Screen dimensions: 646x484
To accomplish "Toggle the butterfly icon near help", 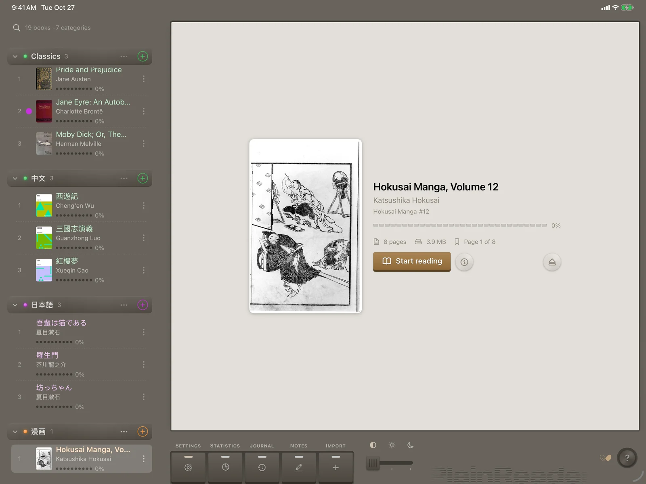I will click(x=605, y=458).
